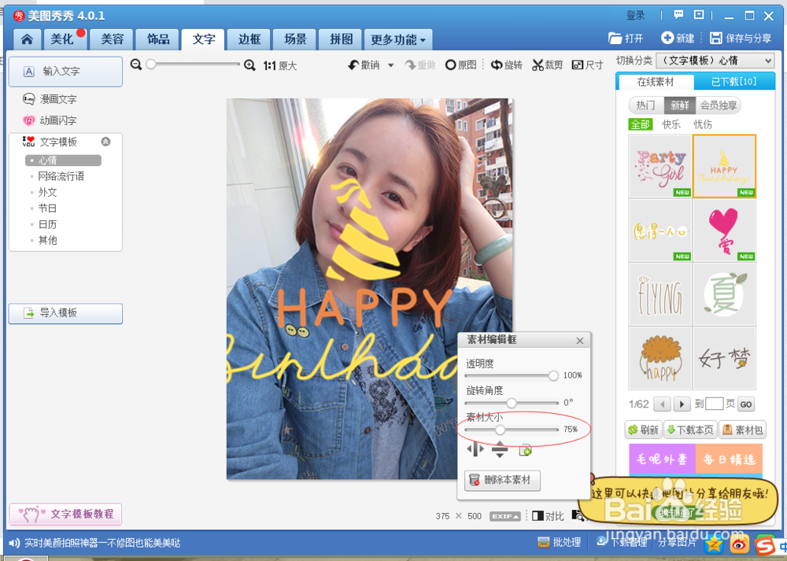Select the 热门 filter
The width and height of the screenshot is (787, 561).
(x=645, y=105)
